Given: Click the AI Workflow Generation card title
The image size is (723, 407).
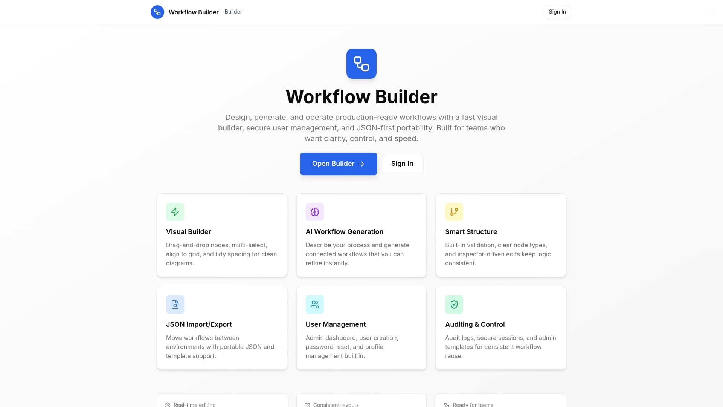Looking at the screenshot, I should [345, 232].
